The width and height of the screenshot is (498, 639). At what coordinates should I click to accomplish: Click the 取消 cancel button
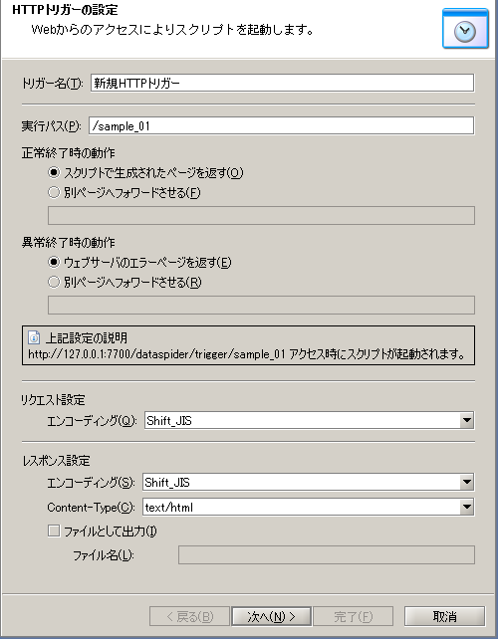click(x=444, y=616)
